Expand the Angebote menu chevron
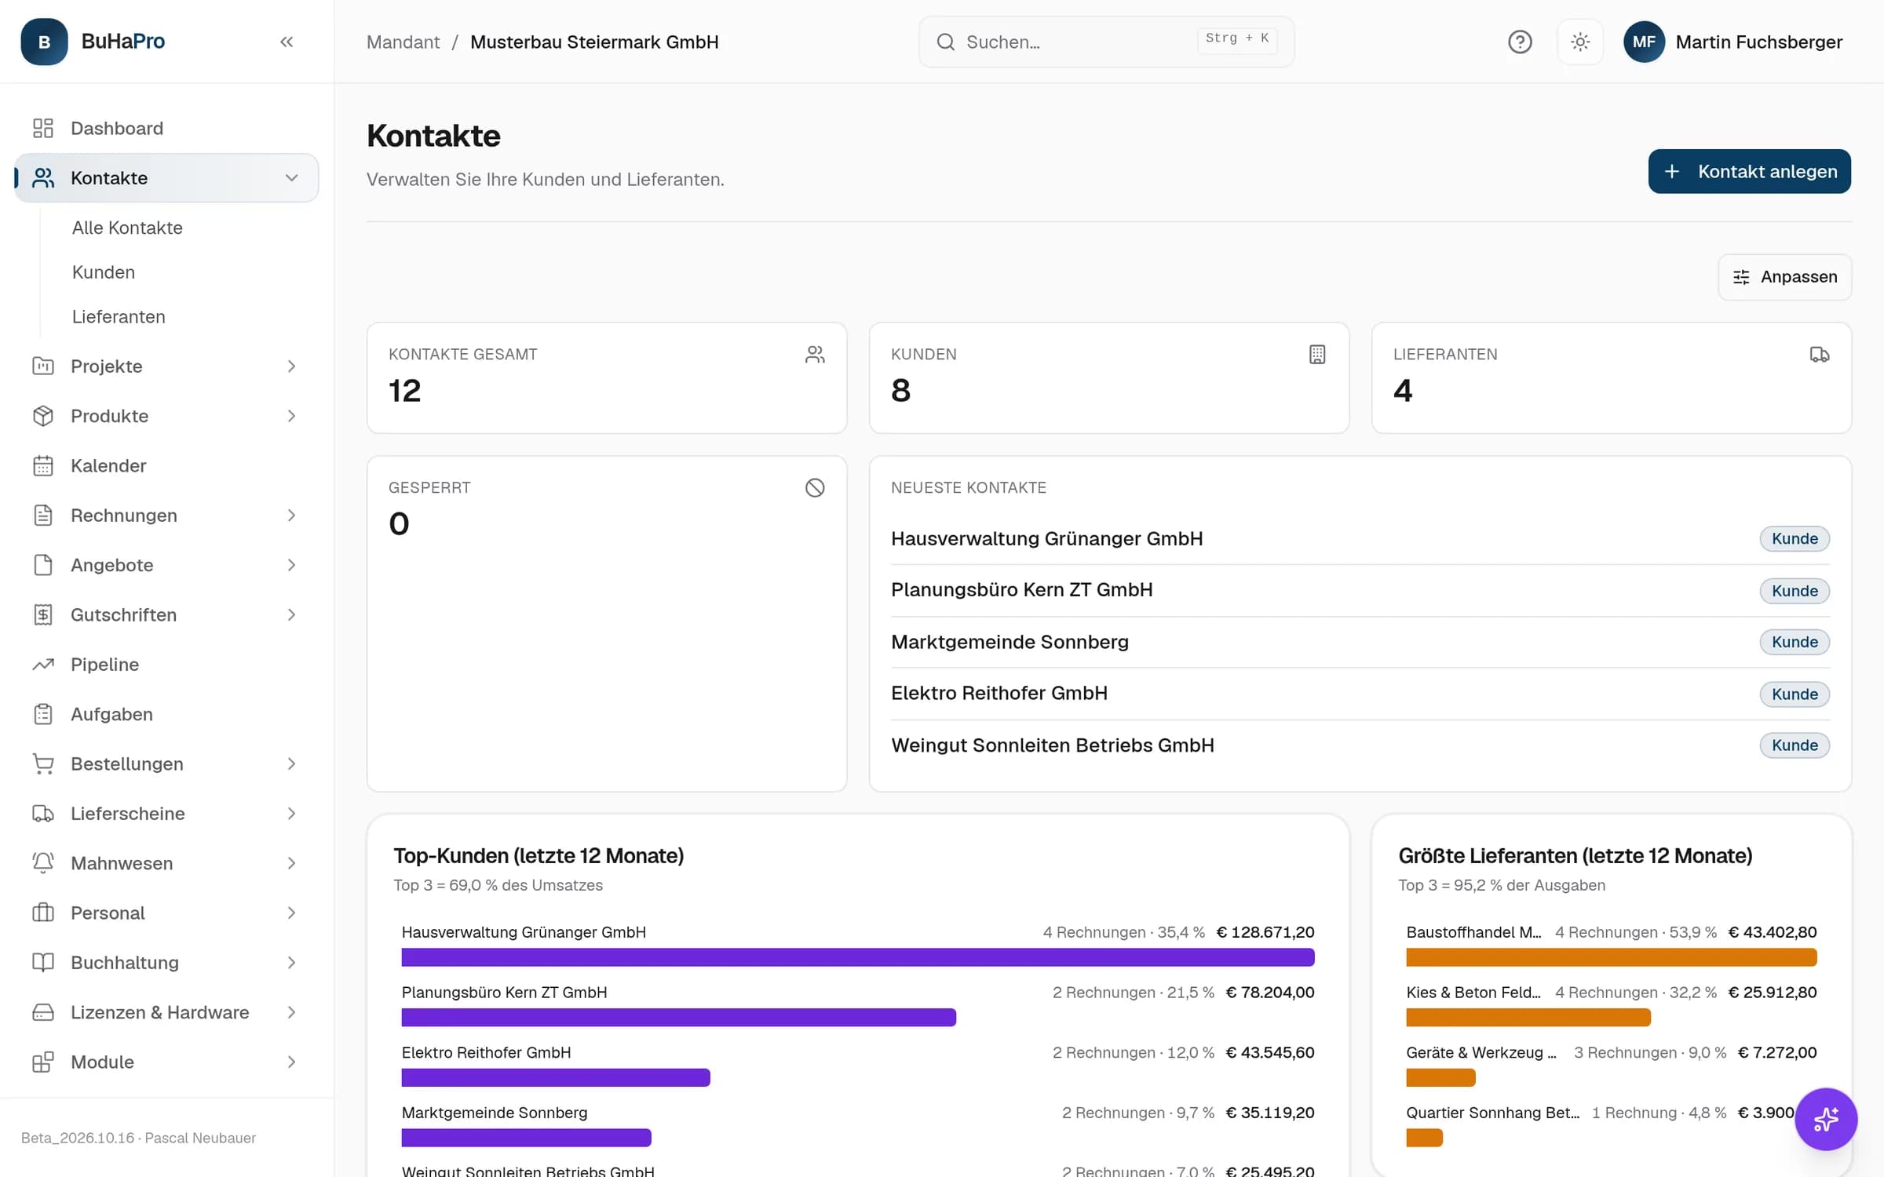1884x1177 pixels. [291, 565]
